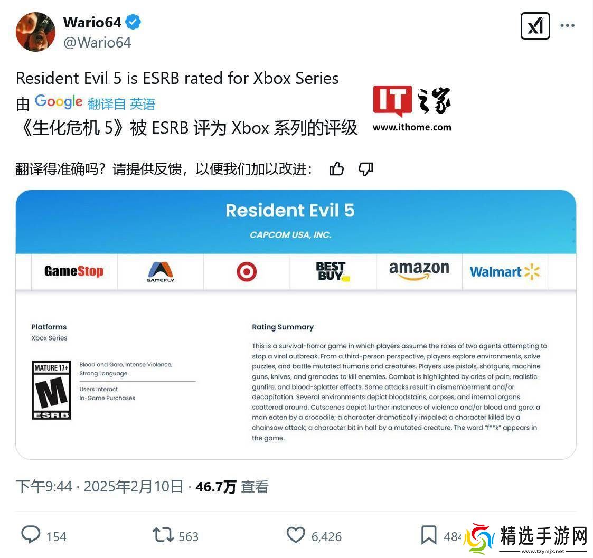593x558 pixels.
Task: Like the post with the heart icon
Action: tap(296, 535)
